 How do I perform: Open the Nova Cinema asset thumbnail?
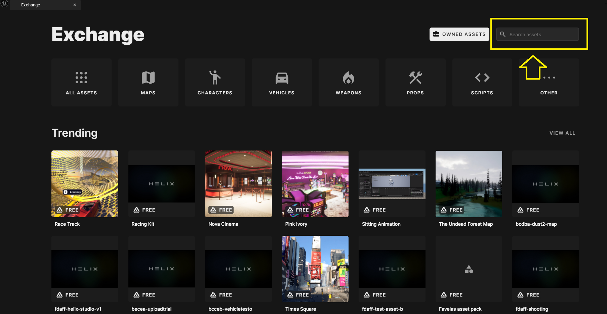(238, 183)
